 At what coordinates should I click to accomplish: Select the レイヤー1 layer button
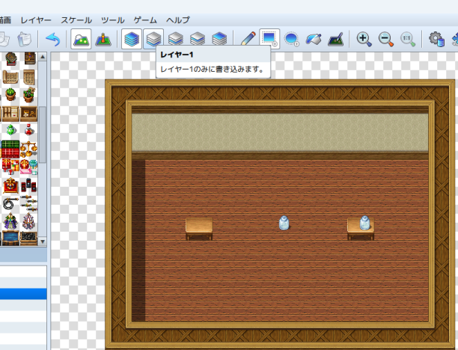(x=153, y=39)
